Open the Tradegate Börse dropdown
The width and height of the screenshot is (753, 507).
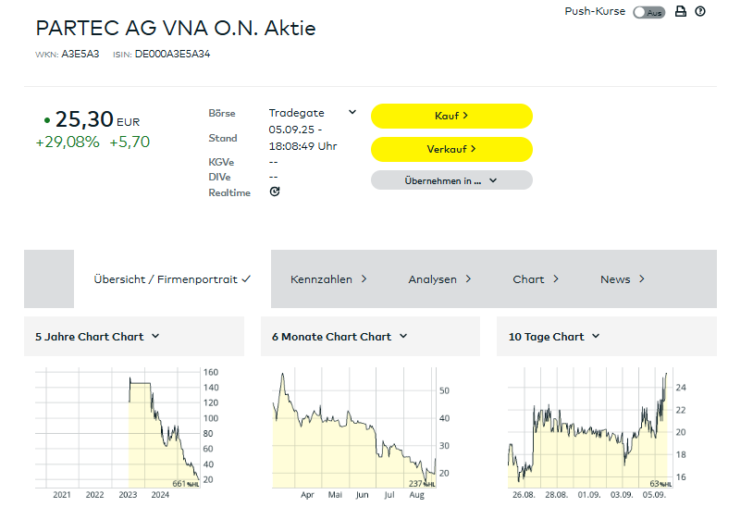312,113
